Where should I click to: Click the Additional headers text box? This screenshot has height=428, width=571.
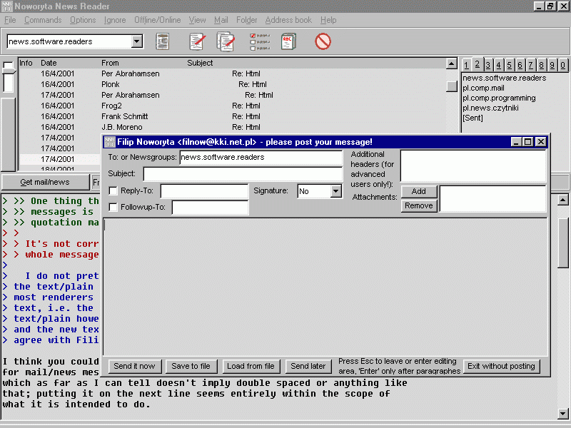pos(473,166)
